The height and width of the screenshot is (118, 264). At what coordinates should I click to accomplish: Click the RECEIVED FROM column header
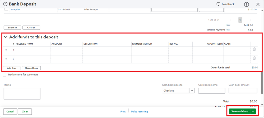pyautogui.click(x=24, y=44)
